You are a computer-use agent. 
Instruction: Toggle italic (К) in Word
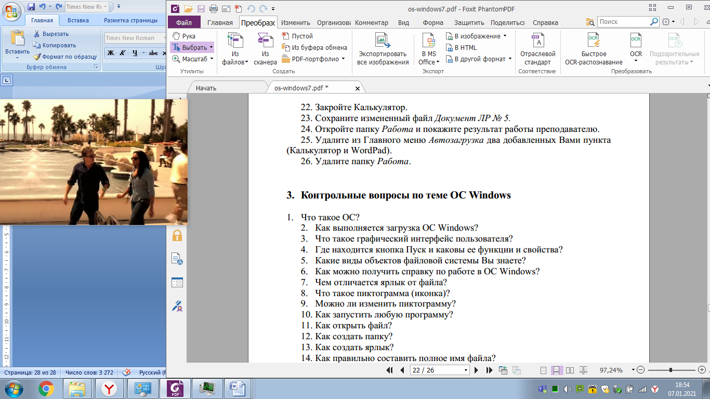click(x=123, y=53)
